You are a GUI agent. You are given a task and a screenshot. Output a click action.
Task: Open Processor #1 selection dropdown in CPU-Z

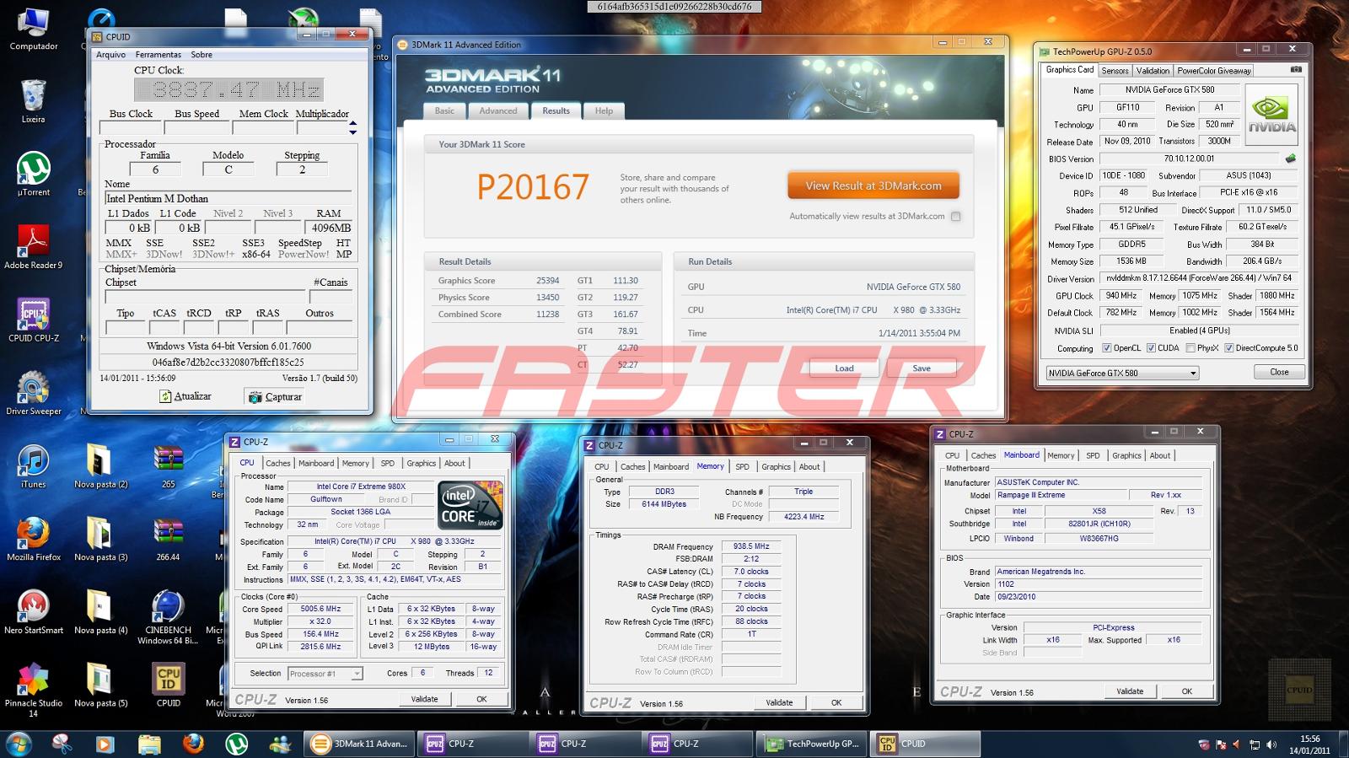tap(325, 674)
